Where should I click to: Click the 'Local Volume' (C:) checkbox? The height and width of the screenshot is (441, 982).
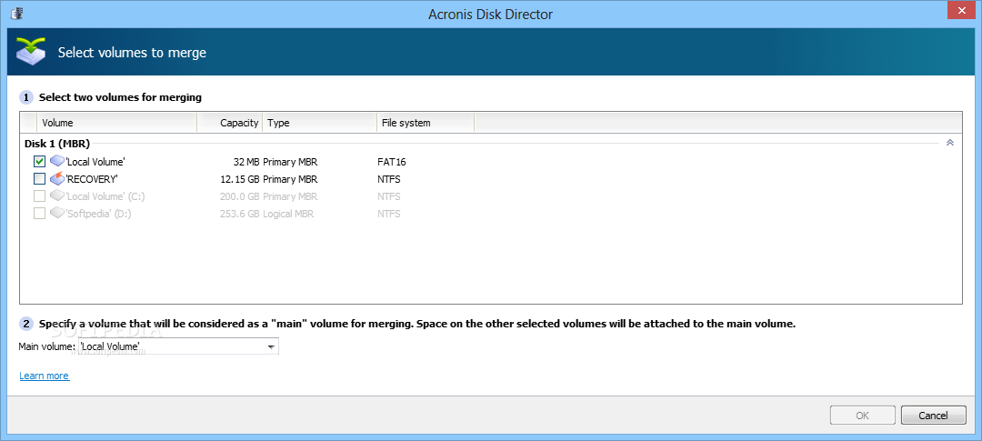click(x=39, y=196)
